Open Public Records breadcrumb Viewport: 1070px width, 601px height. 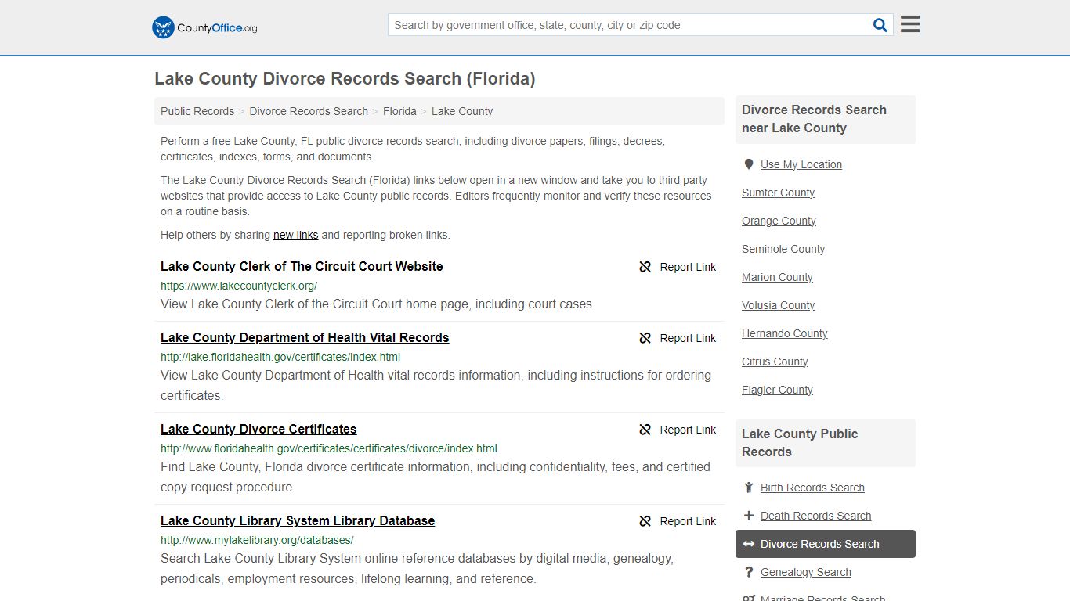pyautogui.click(x=197, y=111)
